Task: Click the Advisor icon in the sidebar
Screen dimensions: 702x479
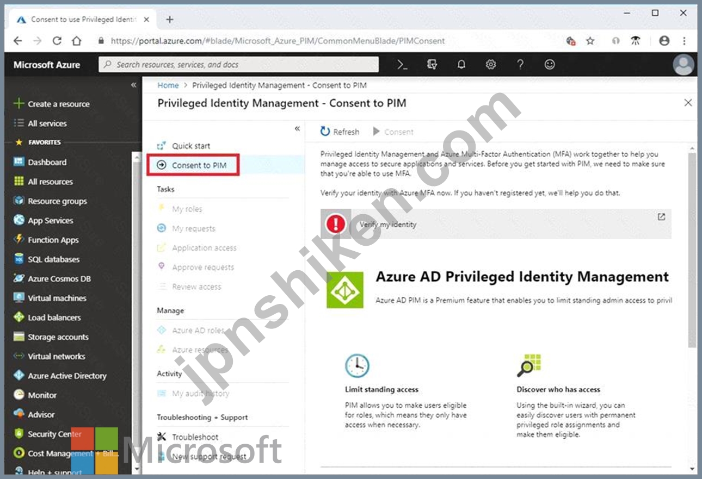Action: (x=19, y=414)
